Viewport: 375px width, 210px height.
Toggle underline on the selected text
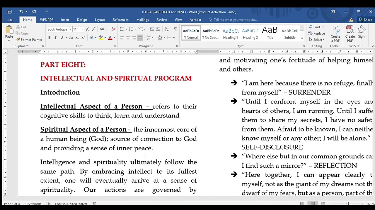[62, 38]
